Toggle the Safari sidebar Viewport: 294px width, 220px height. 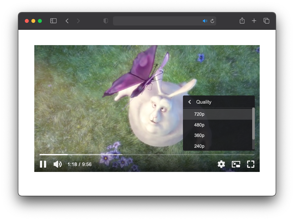tap(54, 21)
